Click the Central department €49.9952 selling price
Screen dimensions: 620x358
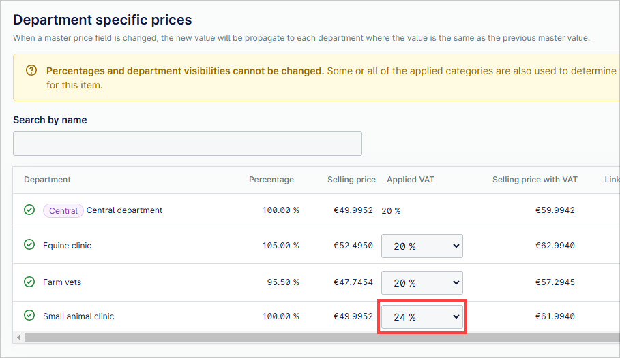tap(353, 210)
